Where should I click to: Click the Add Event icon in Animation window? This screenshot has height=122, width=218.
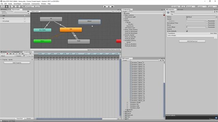click(32, 56)
